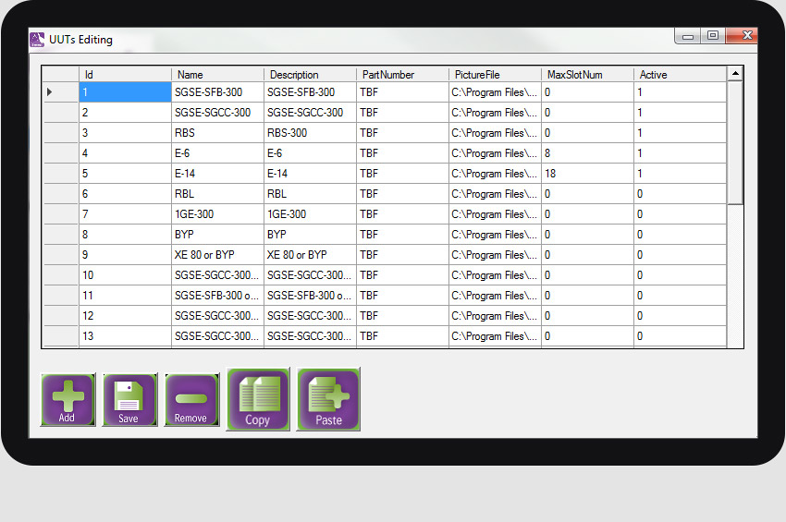Click the grid's vertical scrollbar thumb
This screenshot has height=522, width=786.
[x=735, y=143]
